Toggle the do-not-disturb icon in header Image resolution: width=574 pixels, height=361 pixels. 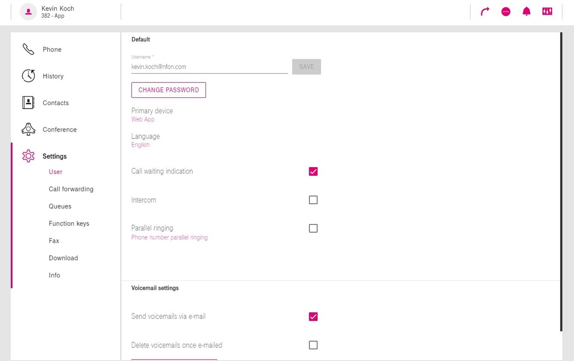pyautogui.click(x=506, y=12)
